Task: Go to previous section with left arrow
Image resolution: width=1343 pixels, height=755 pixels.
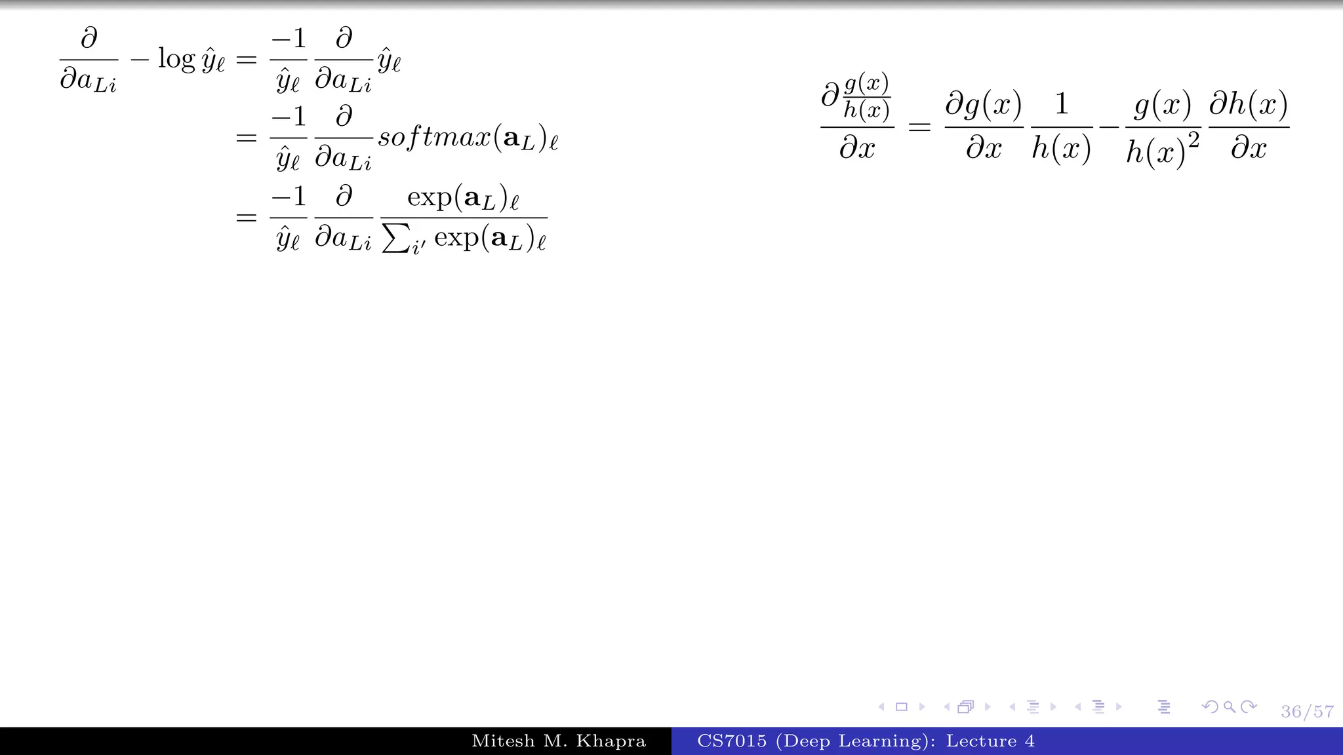Action: [1078, 707]
